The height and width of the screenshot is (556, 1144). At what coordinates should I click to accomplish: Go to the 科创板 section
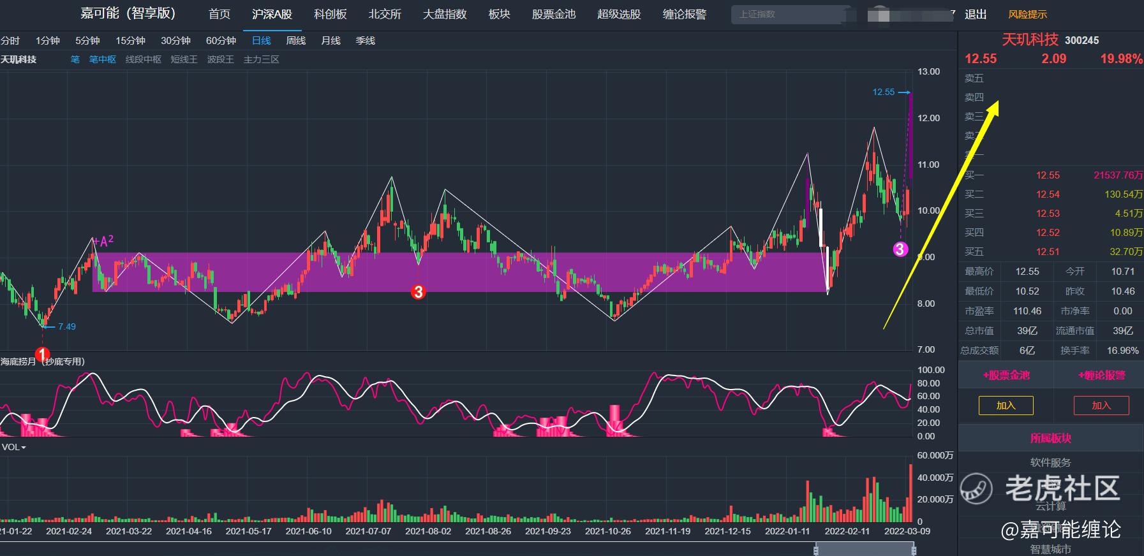pyautogui.click(x=331, y=14)
